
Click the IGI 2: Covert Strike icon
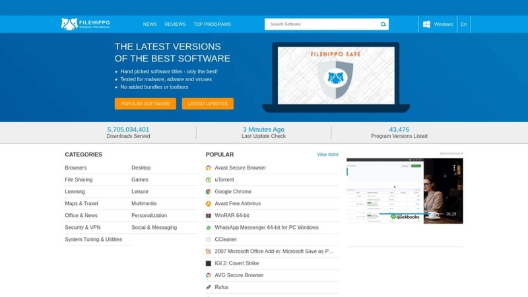(209, 263)
